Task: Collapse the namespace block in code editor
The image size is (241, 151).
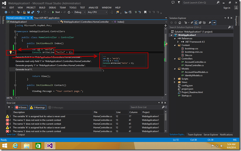Action: 15,32
